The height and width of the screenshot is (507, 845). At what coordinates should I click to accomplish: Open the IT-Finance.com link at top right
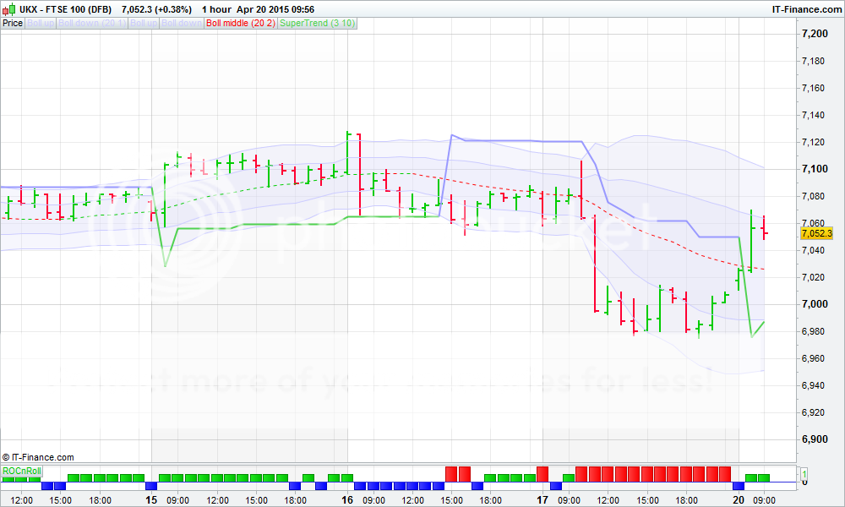pos(805,9)
